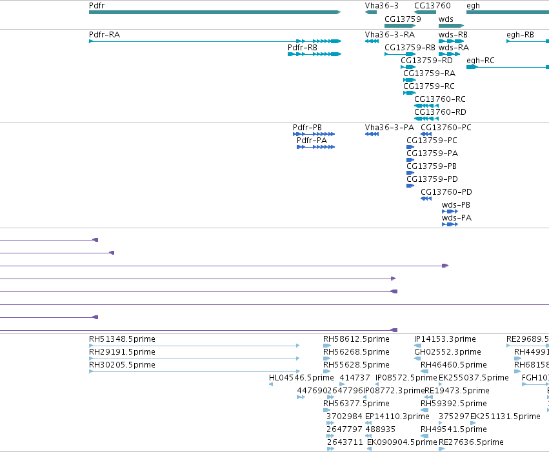Click the egh gene label
The width and height of the screenshot is (549, 452).
point(473,6)
